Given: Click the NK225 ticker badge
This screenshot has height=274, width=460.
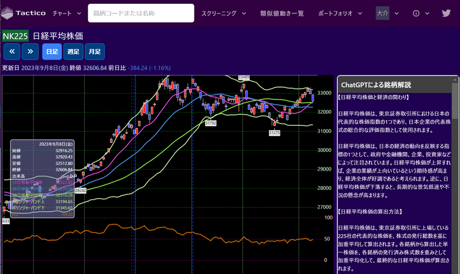Looking at the screenshot, I should pos(15,36).
